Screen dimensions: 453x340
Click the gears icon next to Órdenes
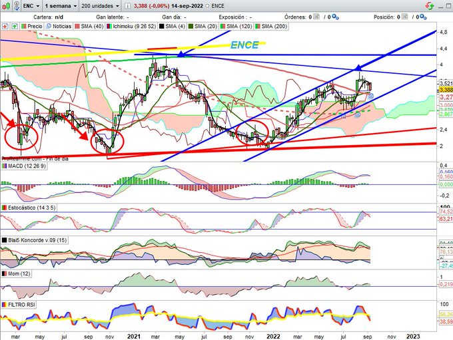click(335, 17)
